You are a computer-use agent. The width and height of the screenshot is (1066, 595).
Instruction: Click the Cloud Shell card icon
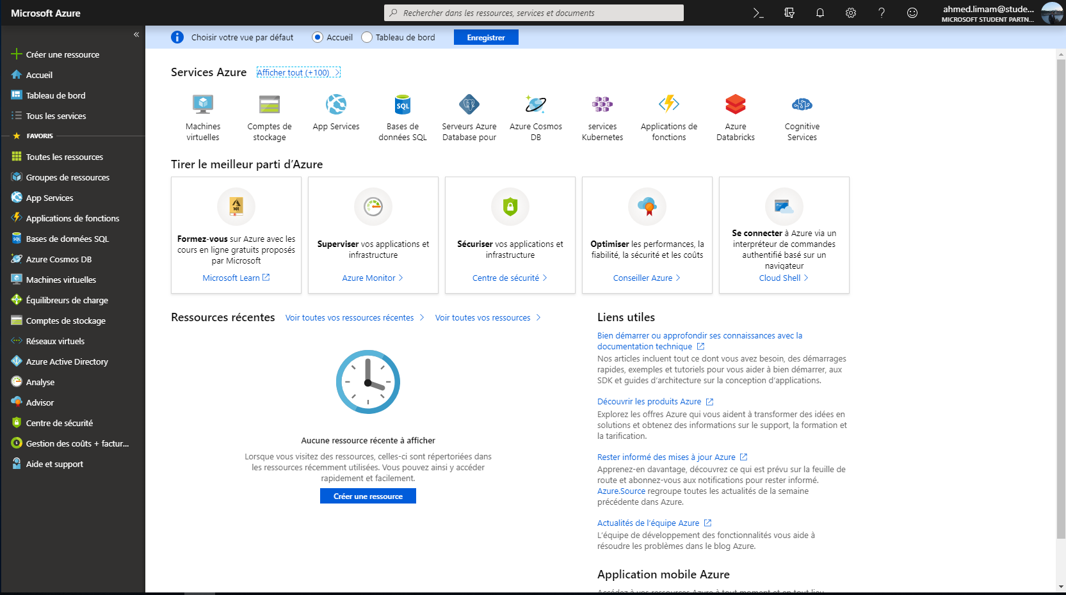[x=784, y=207]
